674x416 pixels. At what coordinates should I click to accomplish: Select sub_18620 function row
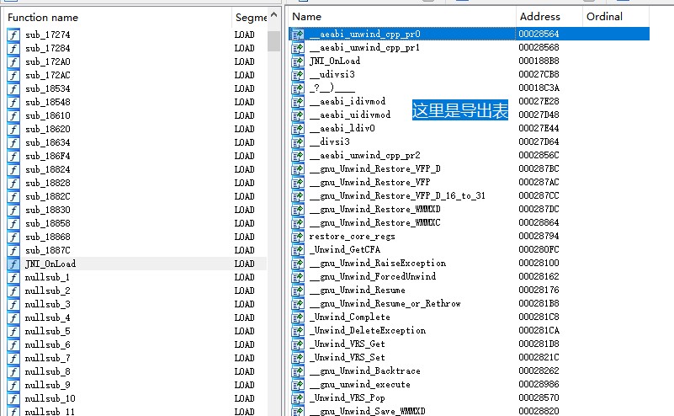coord(136,129)
